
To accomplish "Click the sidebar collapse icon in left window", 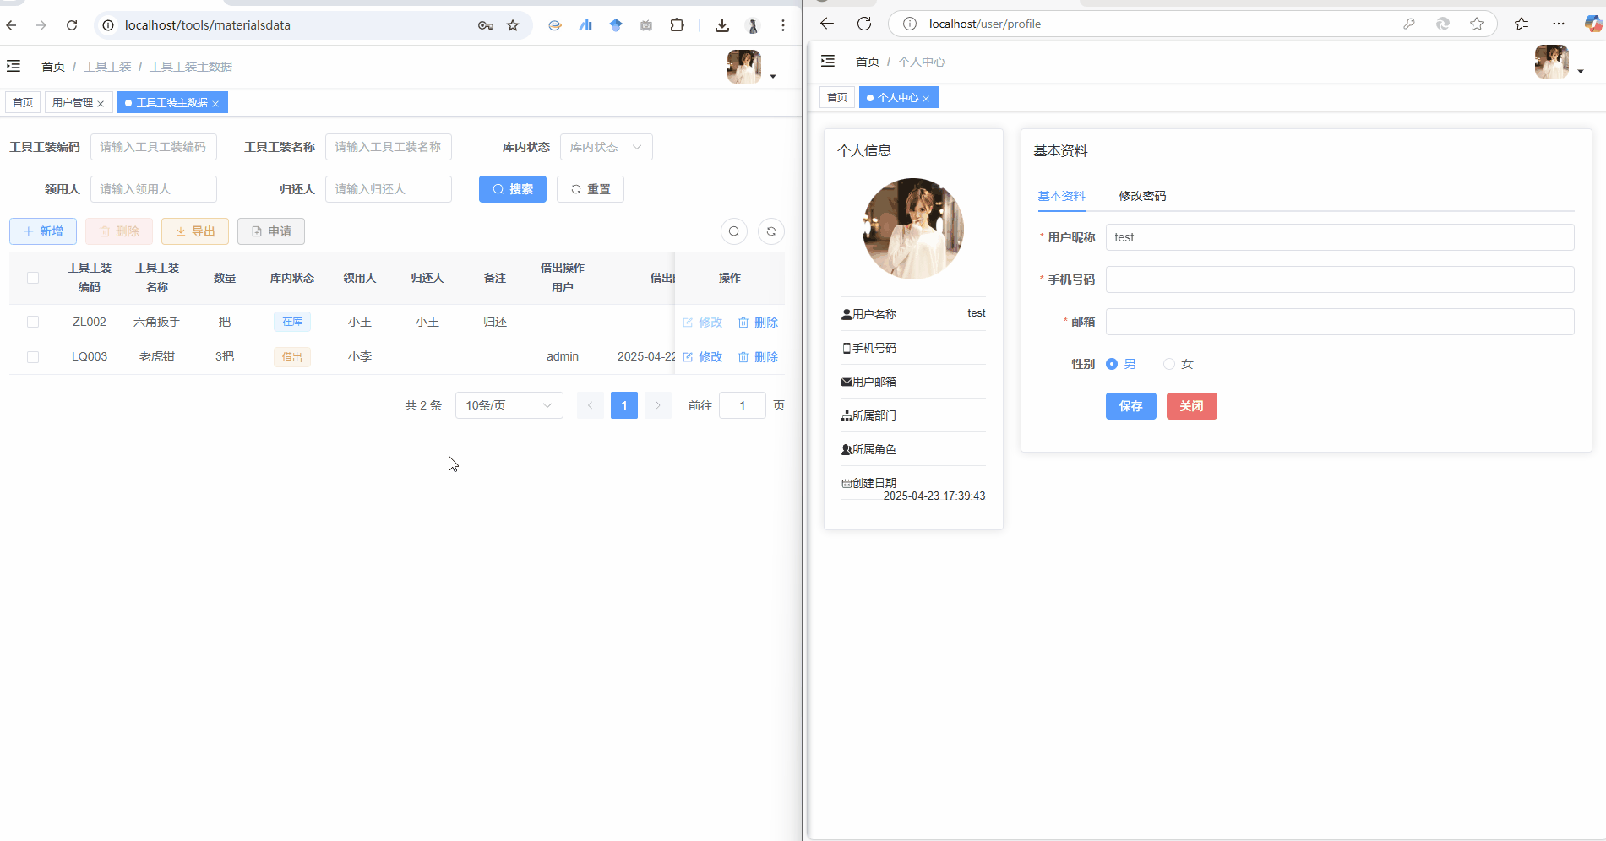I will click(14, 66).
